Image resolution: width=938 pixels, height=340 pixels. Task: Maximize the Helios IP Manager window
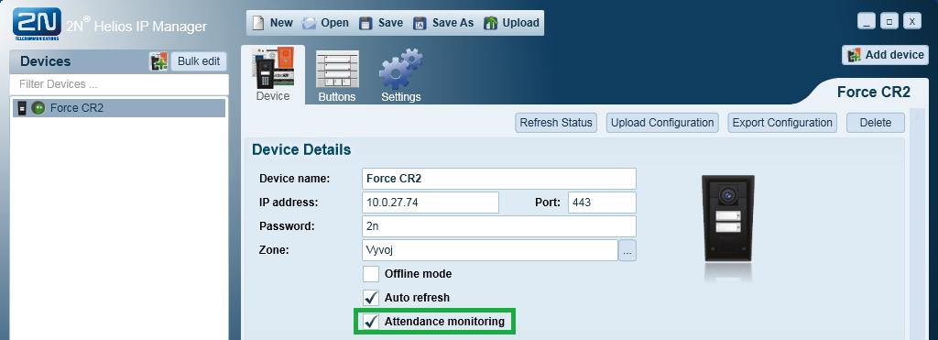tap(889, 22)
